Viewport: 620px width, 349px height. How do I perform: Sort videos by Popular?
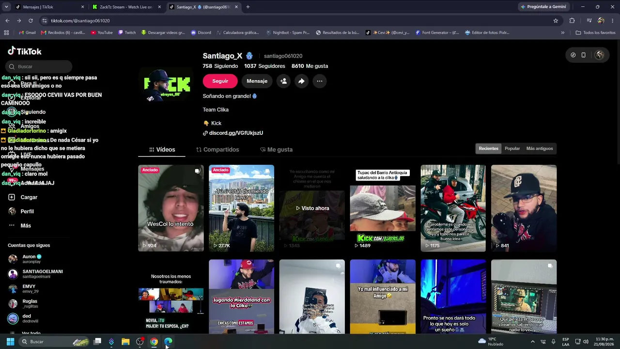(512, 149)
